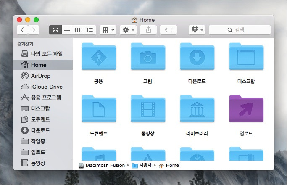287x185 pixels.
Task: Go forward with the right arrow button
Action: click(x=34, y=30)
